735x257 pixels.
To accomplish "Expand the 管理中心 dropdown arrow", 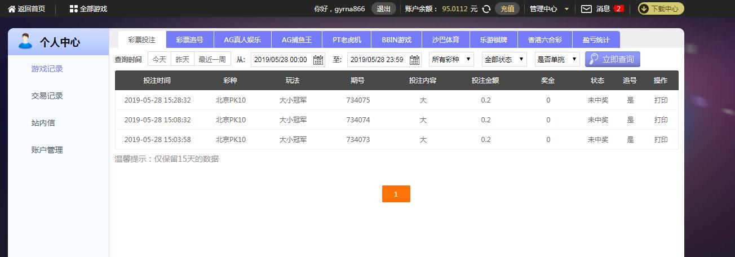I will coord(566,9).
